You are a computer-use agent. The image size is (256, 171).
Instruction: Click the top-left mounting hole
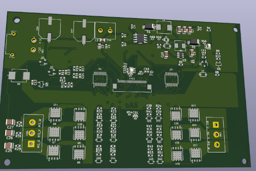[x=17, y=20]
